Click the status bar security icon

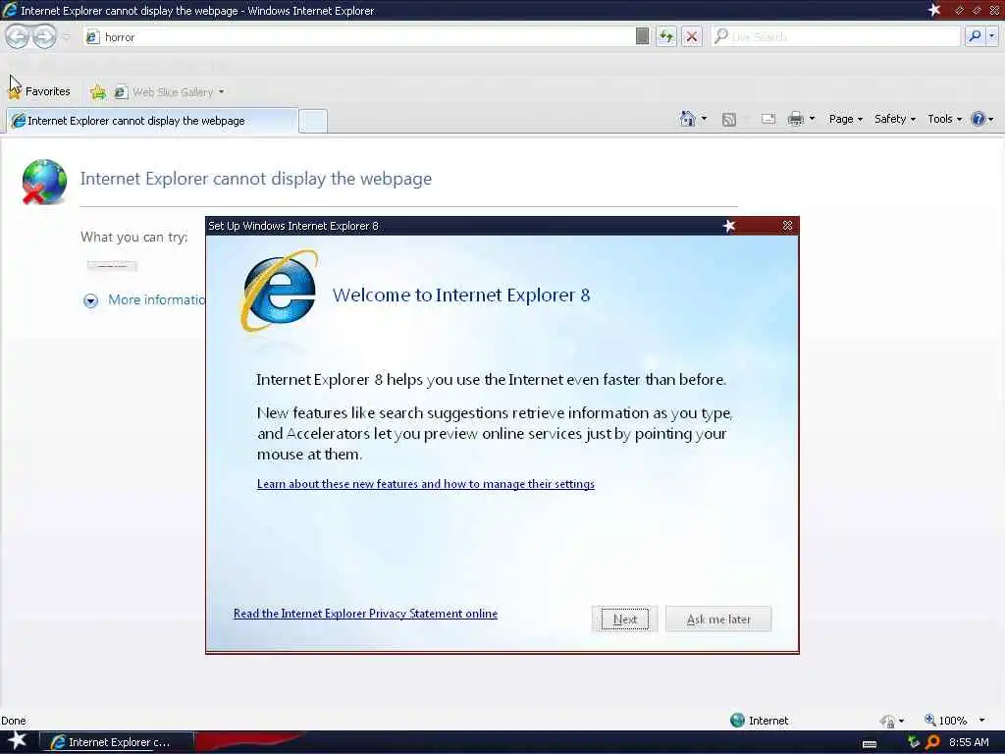click(887, 722)
